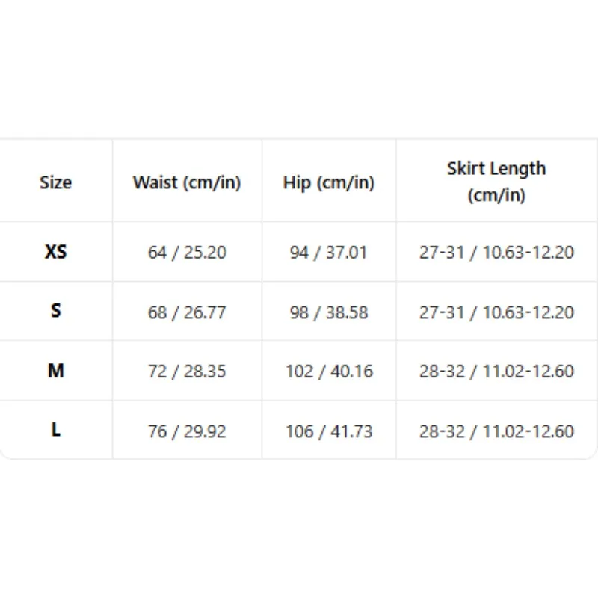
Task: Click the XS skirt length 27-31 cell
Action: (x=496, y=252)
